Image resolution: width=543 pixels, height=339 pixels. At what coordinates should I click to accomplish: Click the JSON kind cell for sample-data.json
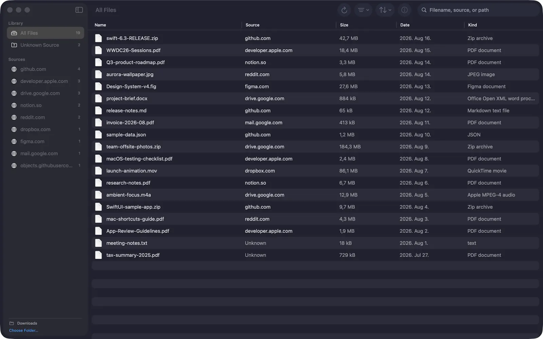[x=474, y=135]
